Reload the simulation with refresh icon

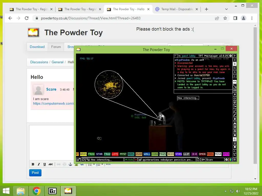tap(83, 160)
